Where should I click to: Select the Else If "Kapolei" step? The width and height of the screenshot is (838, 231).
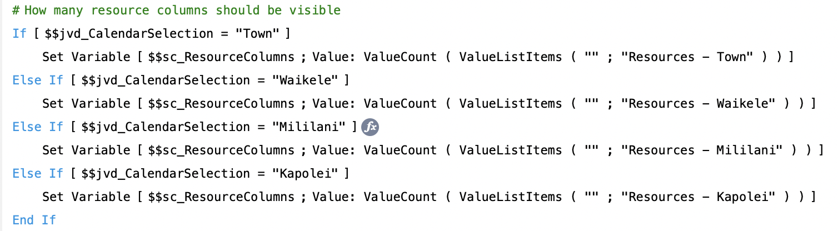pyautogui.click(x=181, y=174)
